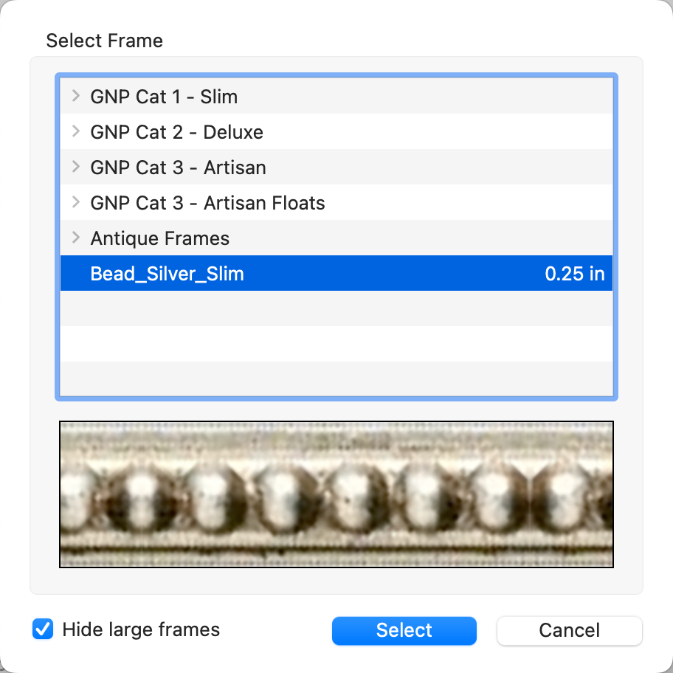Highlight the GNP Cat 3 - Artisan label
Image resolution: width=673 pixels, height=673 pixels.
[178, 168]
